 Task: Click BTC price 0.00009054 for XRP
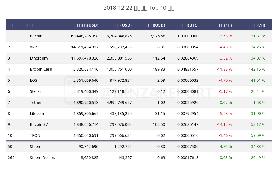(188, 47)
